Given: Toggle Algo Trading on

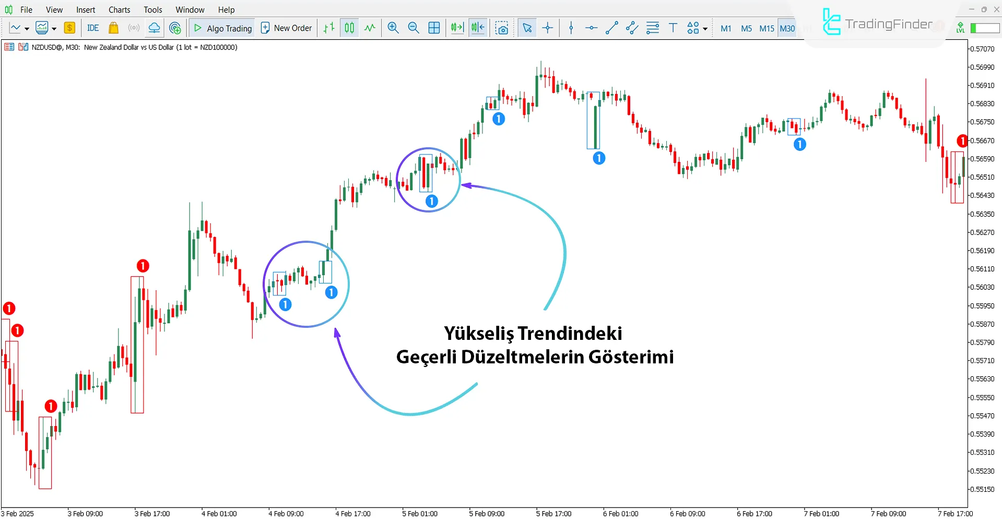Looking at the screenshot, I should coord(221,28).
